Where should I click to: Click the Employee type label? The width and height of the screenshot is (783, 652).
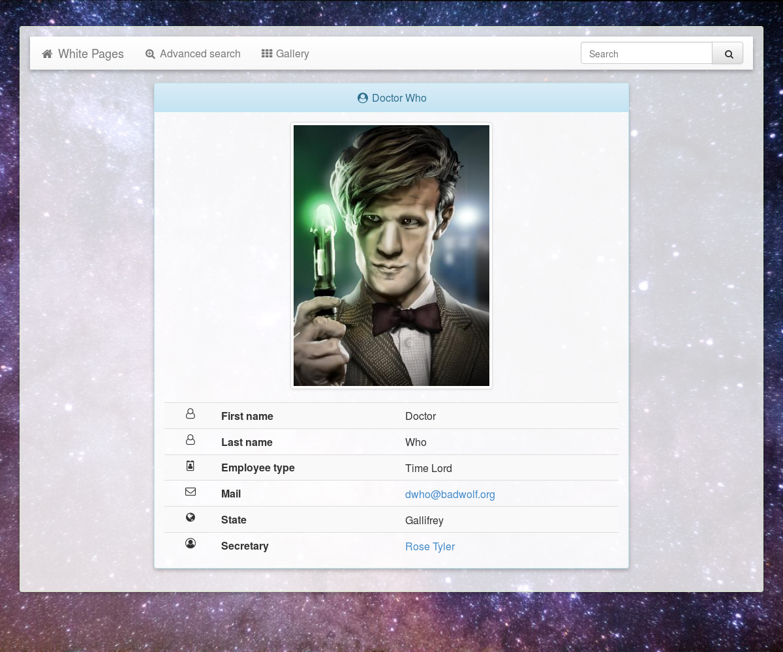(258, 468)
